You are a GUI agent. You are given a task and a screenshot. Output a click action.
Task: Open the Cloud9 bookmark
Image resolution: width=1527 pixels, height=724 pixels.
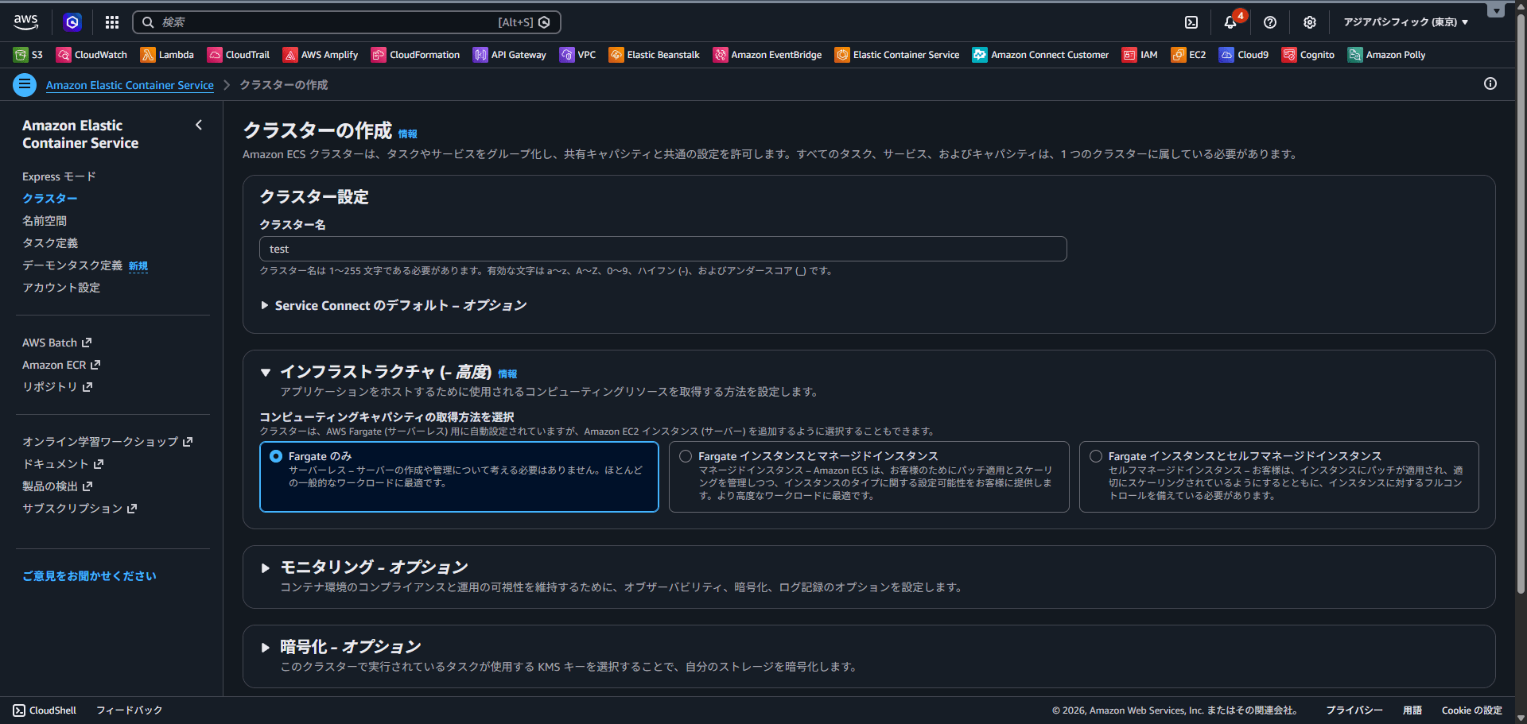1244,55
